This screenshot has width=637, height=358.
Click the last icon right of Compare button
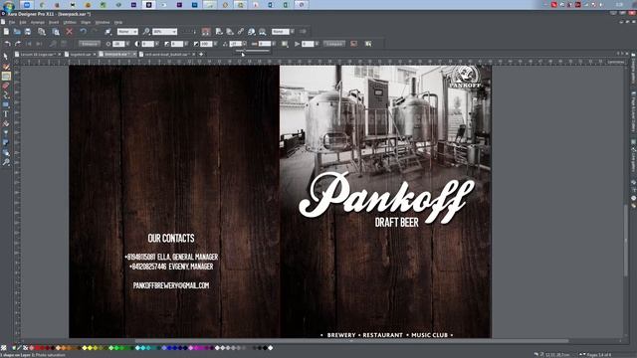pos(368,44)
